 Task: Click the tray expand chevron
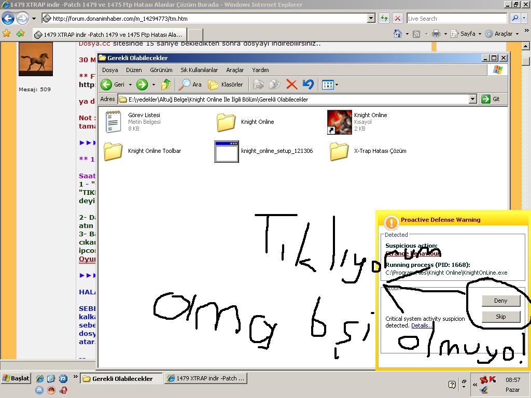pyautogui.click(x=475, y=385)
